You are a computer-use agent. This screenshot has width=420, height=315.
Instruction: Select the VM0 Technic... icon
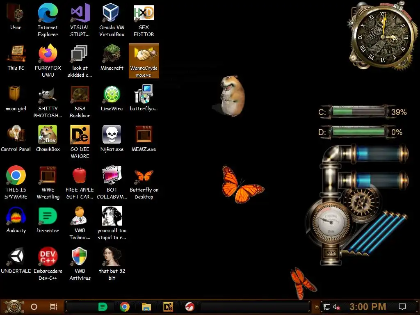(80, 224)
